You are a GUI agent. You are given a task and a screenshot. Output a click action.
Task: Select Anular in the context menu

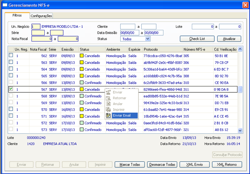point(122,104)
